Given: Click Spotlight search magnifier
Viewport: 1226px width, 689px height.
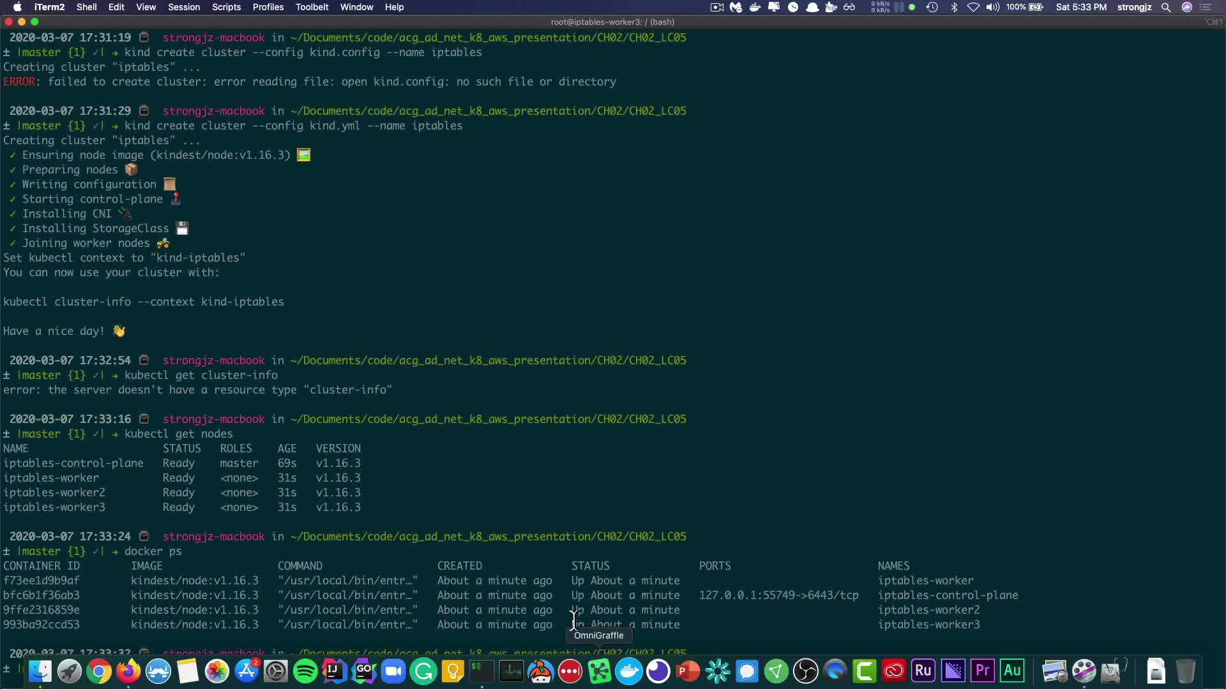Looking at the screenshot, I should tap(1166, 7).
